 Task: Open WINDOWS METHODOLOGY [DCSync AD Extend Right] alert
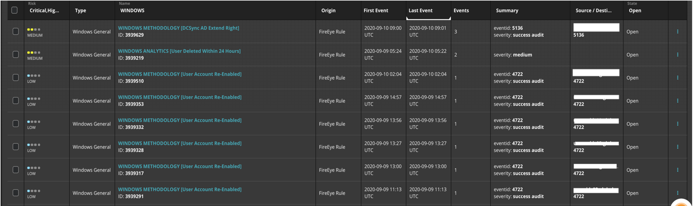pyautogui.click(x=179, y=28)
